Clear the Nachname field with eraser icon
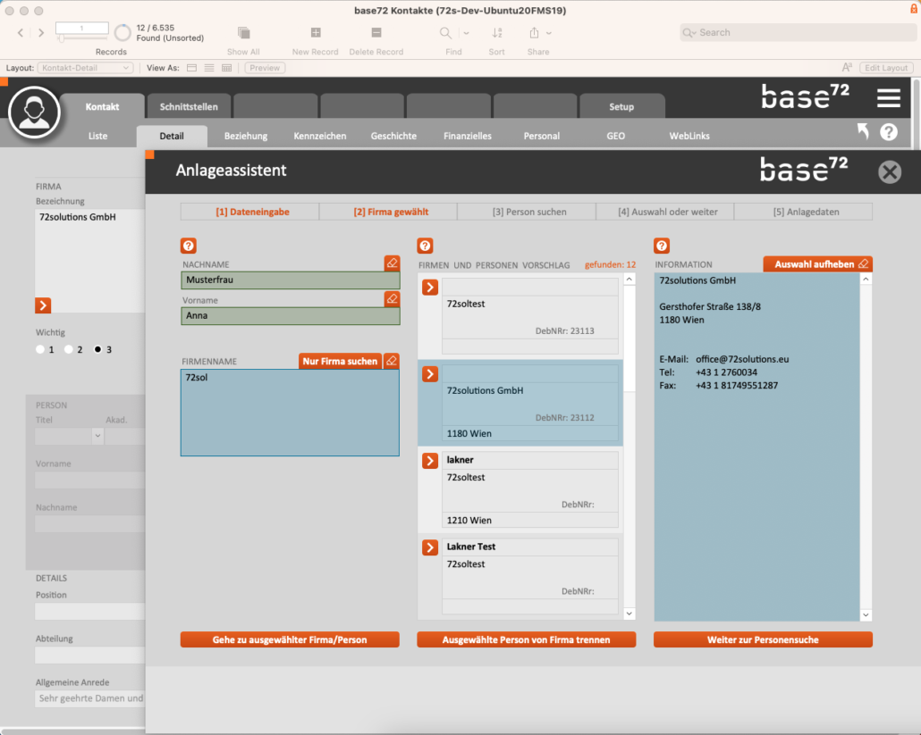This screenshot has height=735, width=921. [392, 263]
